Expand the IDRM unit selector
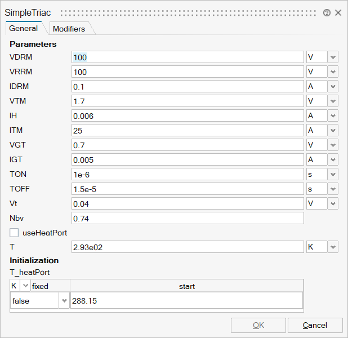The image size is (348, 338). click(333, 87)
